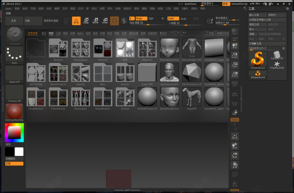Click the PolyF grid icon
Screen dimensions: 294x193
[x=235, y=175]
